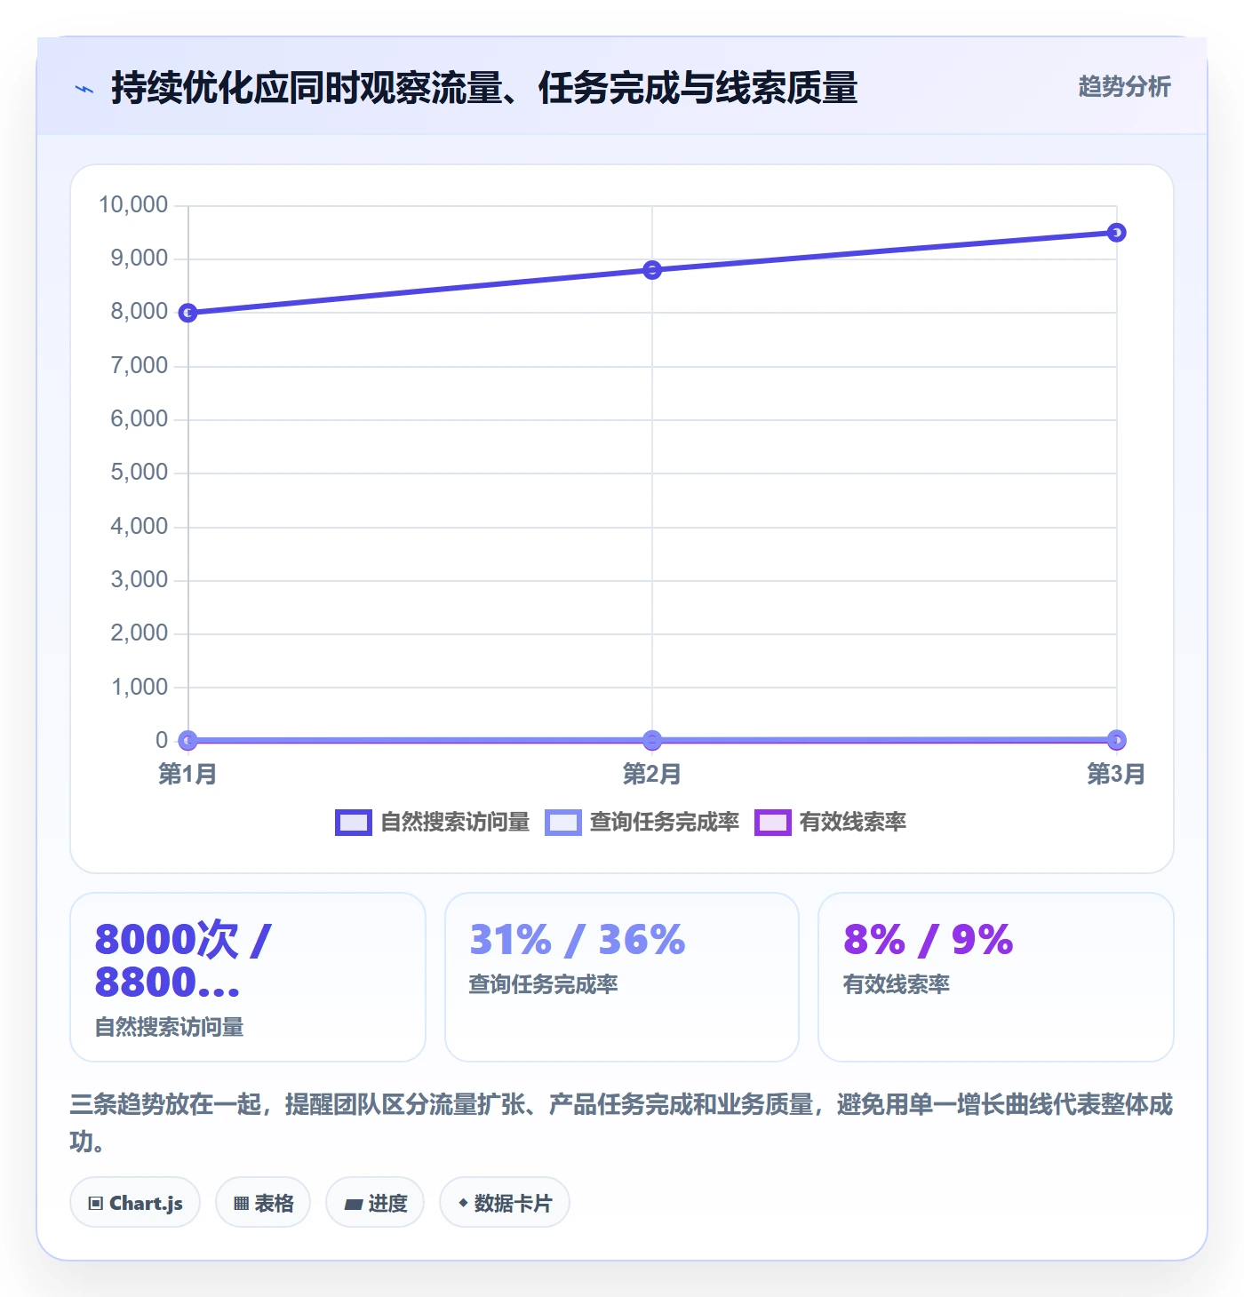This screenshot has height=1297, width=1244.
Task: Toggle the 有效线索率 legend series
Action: coord(830,823)
